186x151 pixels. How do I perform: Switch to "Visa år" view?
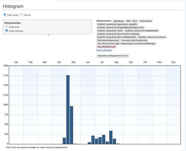(x=22, y=15)
